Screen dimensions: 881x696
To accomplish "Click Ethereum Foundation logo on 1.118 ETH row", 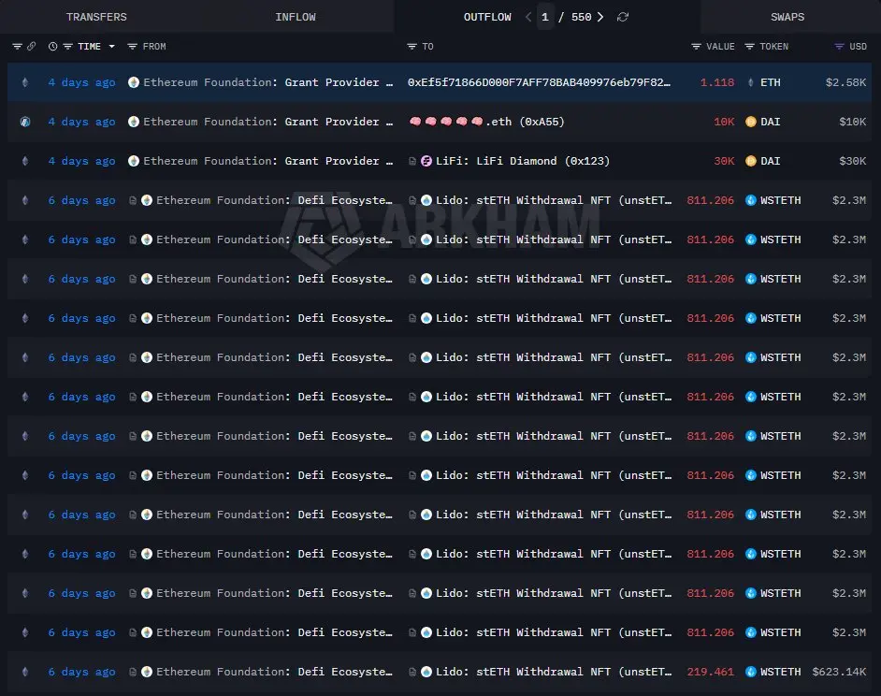I will 134,82.
